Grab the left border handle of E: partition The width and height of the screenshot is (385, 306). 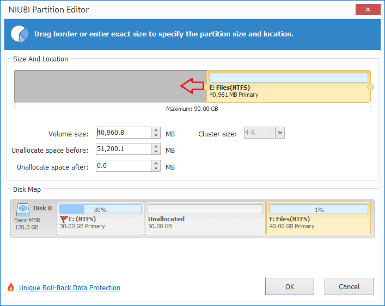click(x=207, y=87)
